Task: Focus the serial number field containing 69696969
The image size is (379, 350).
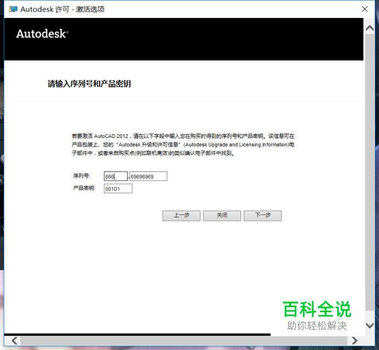Action: tap(148, 176)
